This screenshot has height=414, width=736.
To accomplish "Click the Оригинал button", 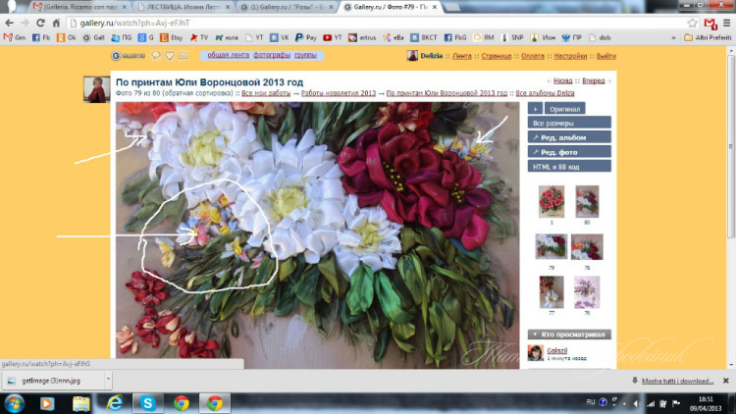I will [x=564, y=109].
